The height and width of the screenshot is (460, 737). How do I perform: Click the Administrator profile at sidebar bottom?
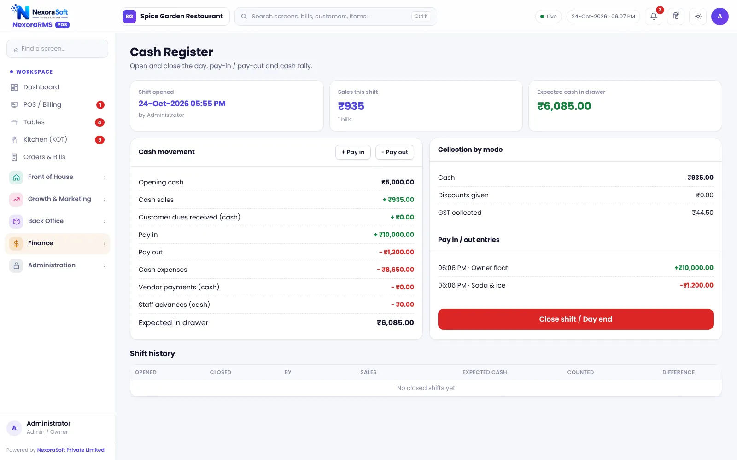point(57,428)
